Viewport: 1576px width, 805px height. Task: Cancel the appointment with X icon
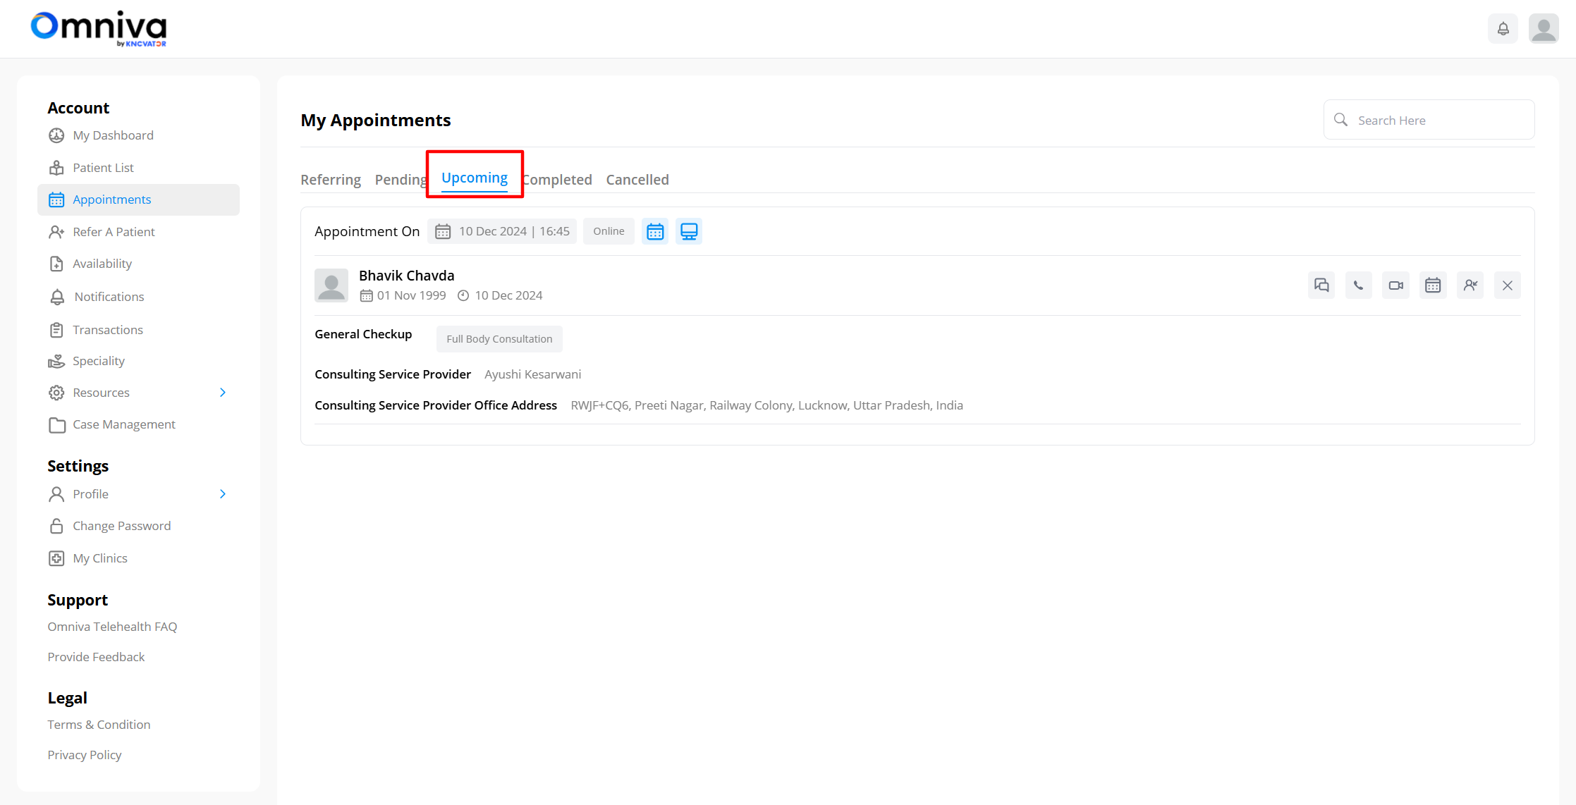point(1507,285)
